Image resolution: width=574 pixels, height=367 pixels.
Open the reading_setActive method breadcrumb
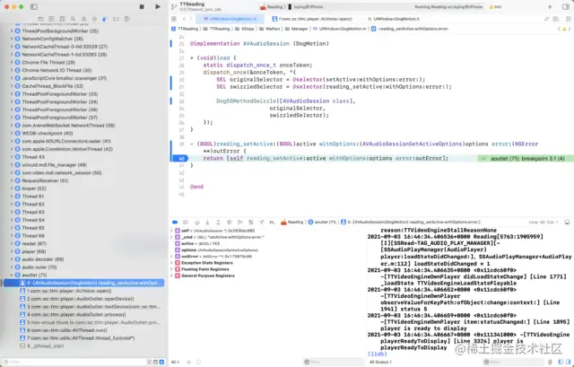[x=409, y=29]
